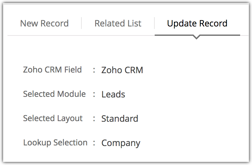Click the colon after Selected Module
The image size is (252, 165).
(x=94, y=94)
